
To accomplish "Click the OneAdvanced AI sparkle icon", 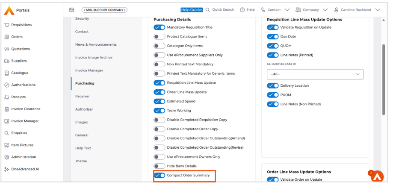I will (6, 169).
